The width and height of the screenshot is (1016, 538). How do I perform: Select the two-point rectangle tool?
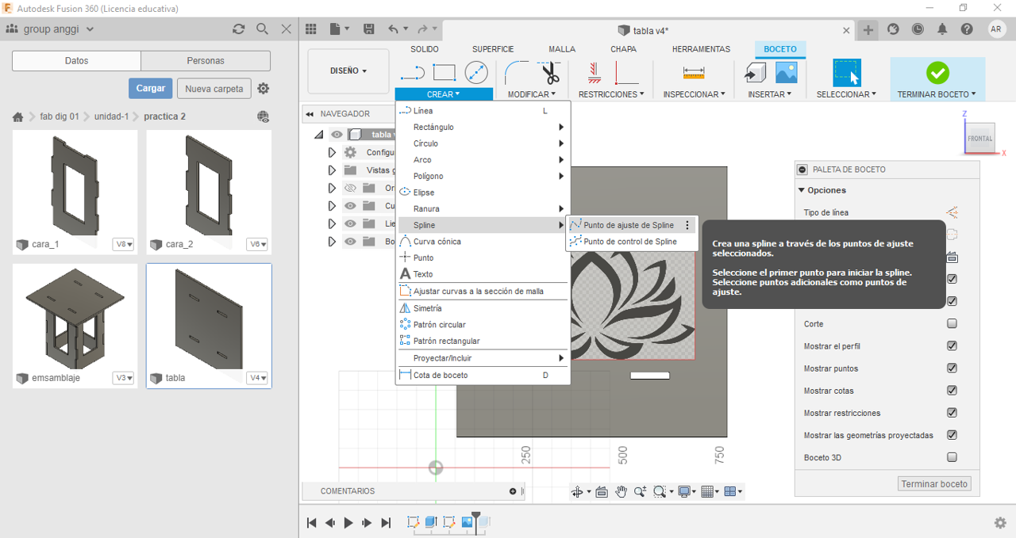444,73
